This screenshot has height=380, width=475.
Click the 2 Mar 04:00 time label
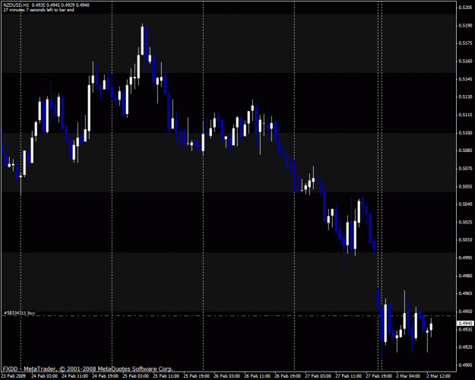[408, 376]
